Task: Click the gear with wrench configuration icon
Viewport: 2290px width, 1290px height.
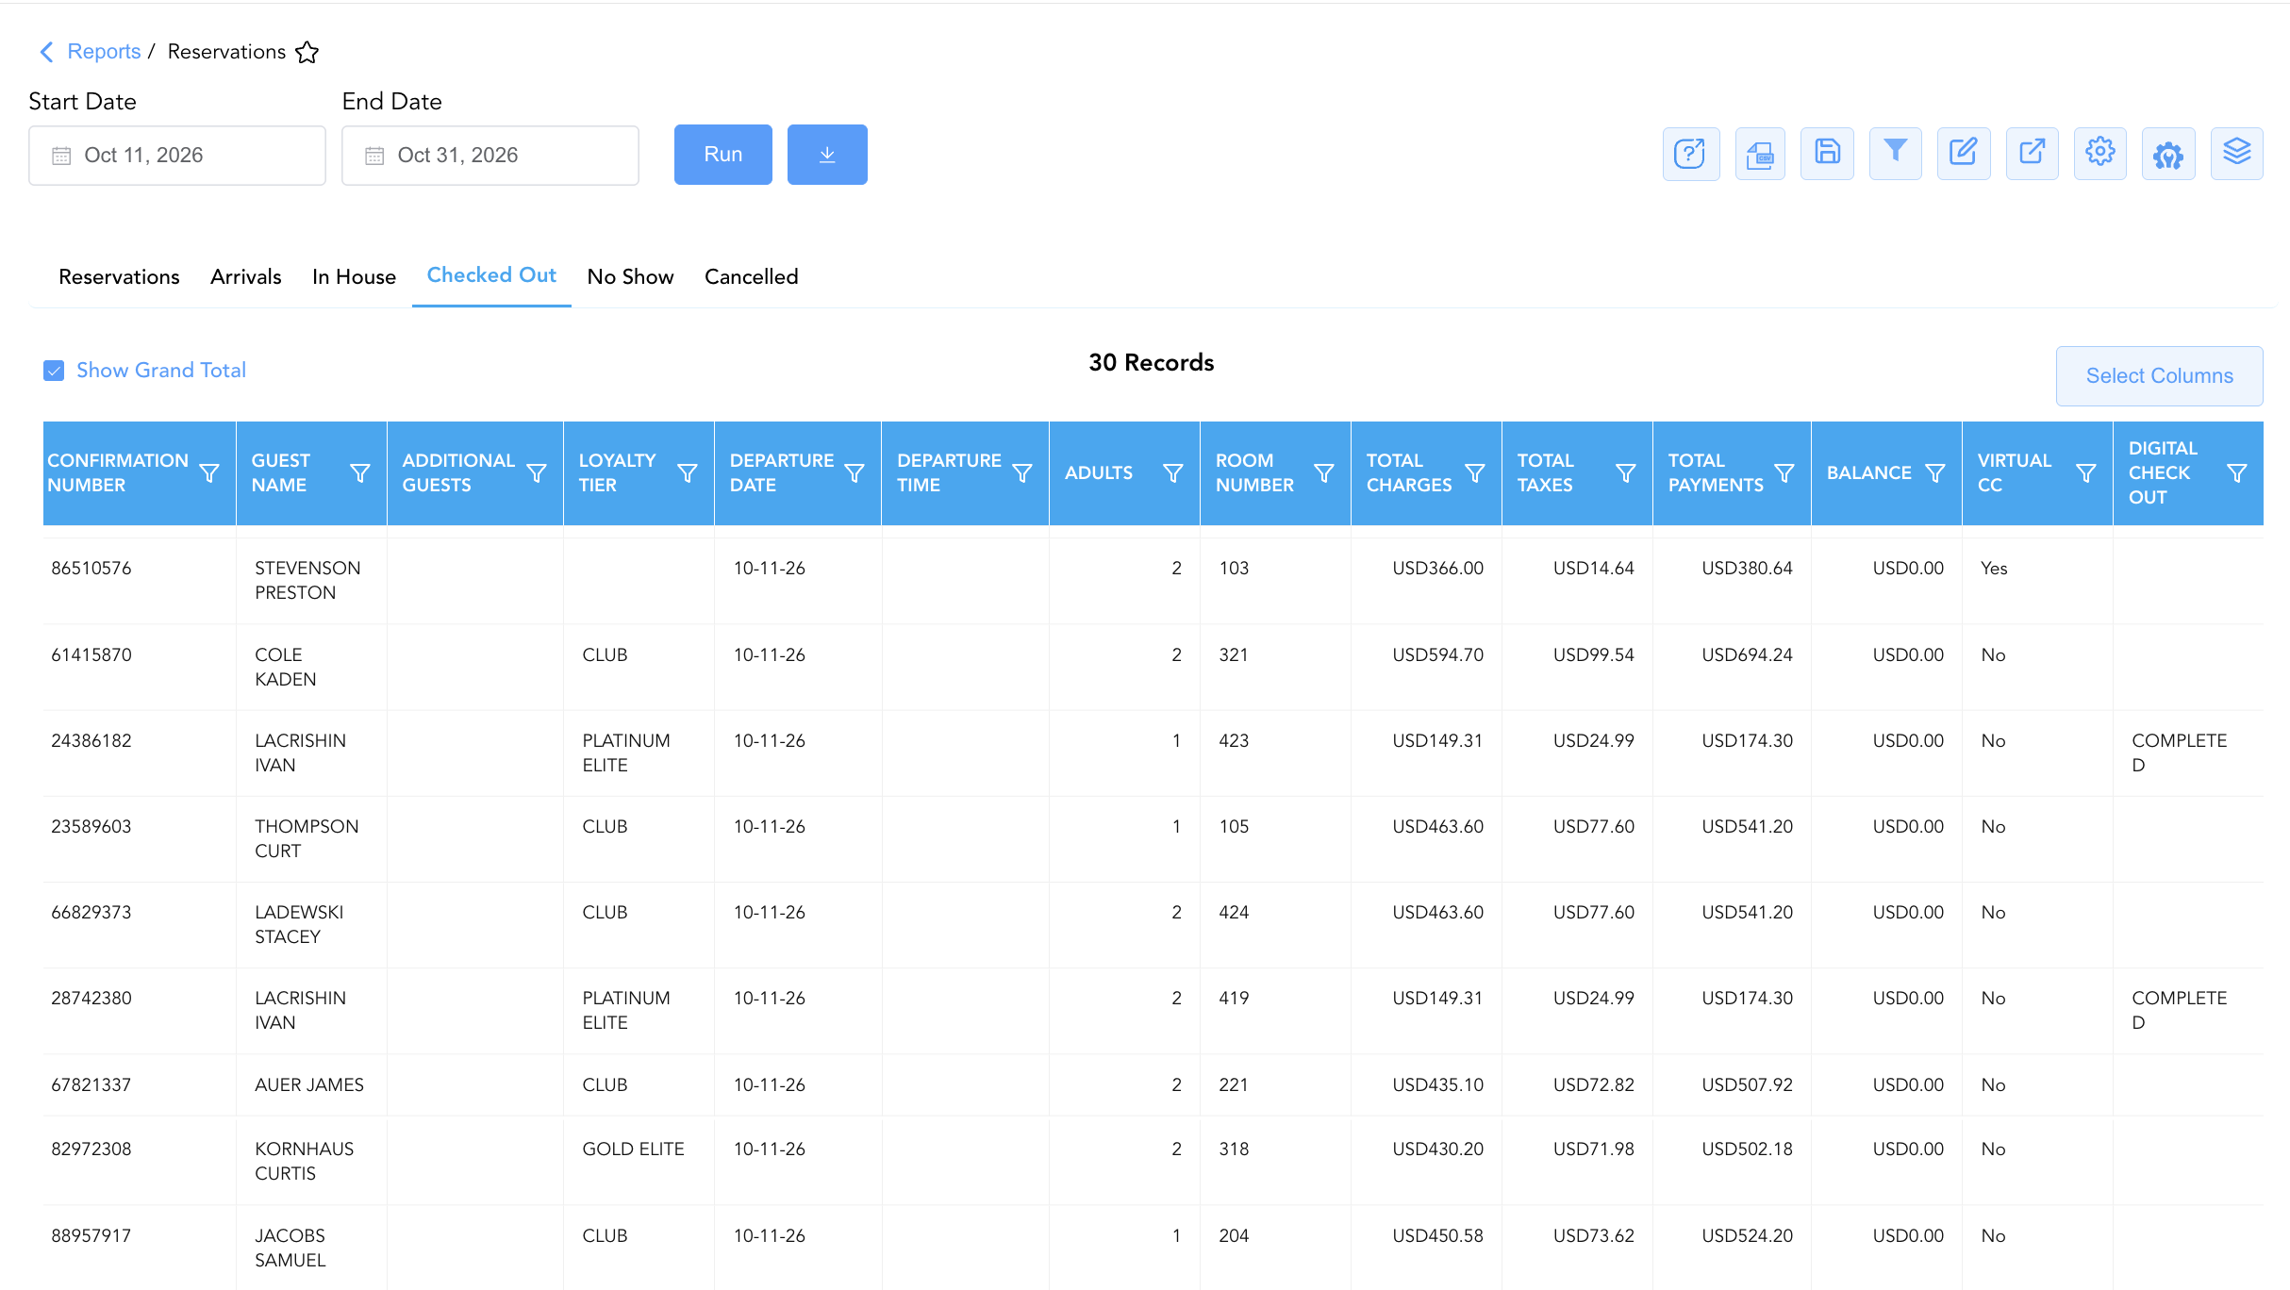Action: (2168, 154)
